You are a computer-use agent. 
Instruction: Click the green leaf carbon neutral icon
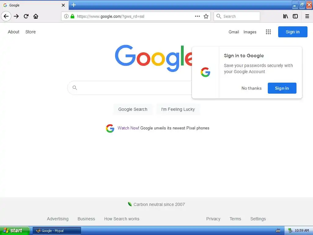pos(130,204)
